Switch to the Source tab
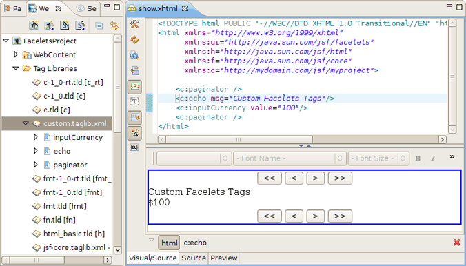466x266 pixels. click(x=194, y=258)
